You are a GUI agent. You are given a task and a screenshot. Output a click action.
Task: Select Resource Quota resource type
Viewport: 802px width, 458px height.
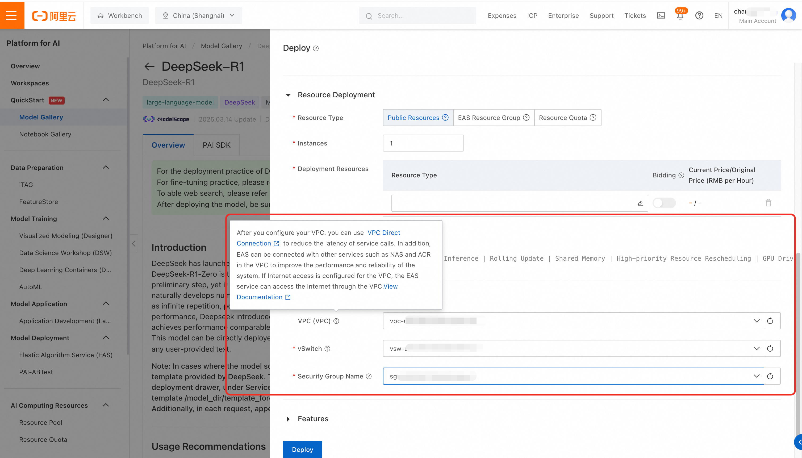coord(567,118)
